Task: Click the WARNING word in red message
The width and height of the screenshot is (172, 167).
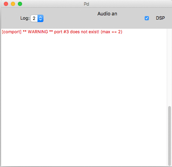Action: tap(38, 32)
